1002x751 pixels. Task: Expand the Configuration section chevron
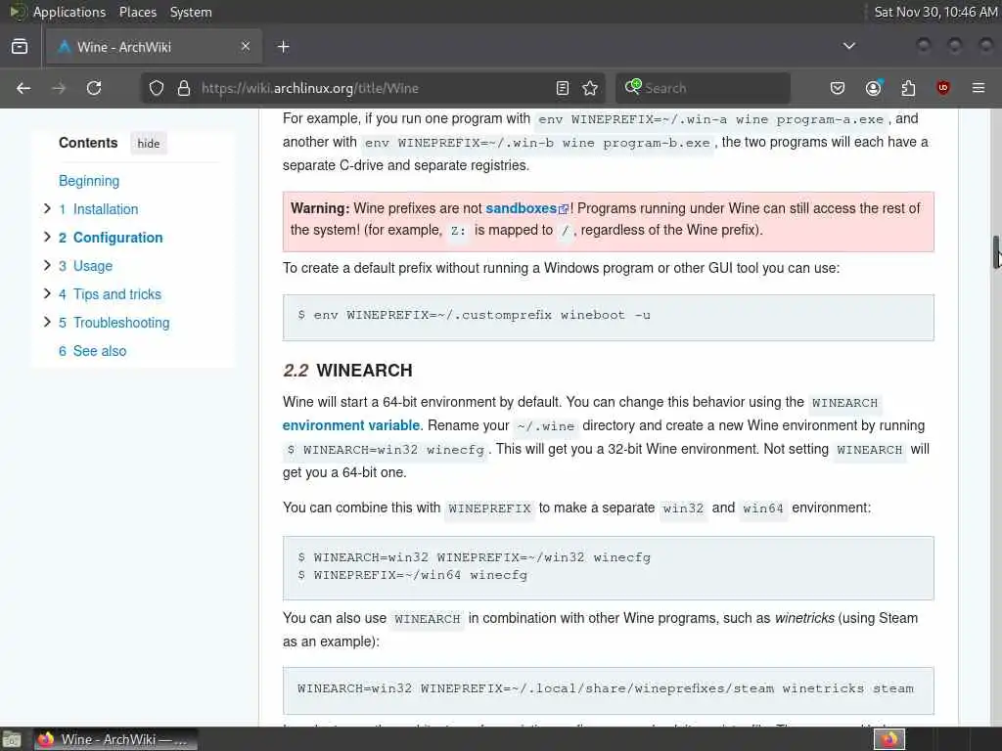[x=47, y=237]
